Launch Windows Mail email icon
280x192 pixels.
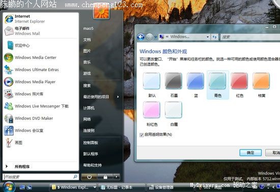[x=9, y=31]
